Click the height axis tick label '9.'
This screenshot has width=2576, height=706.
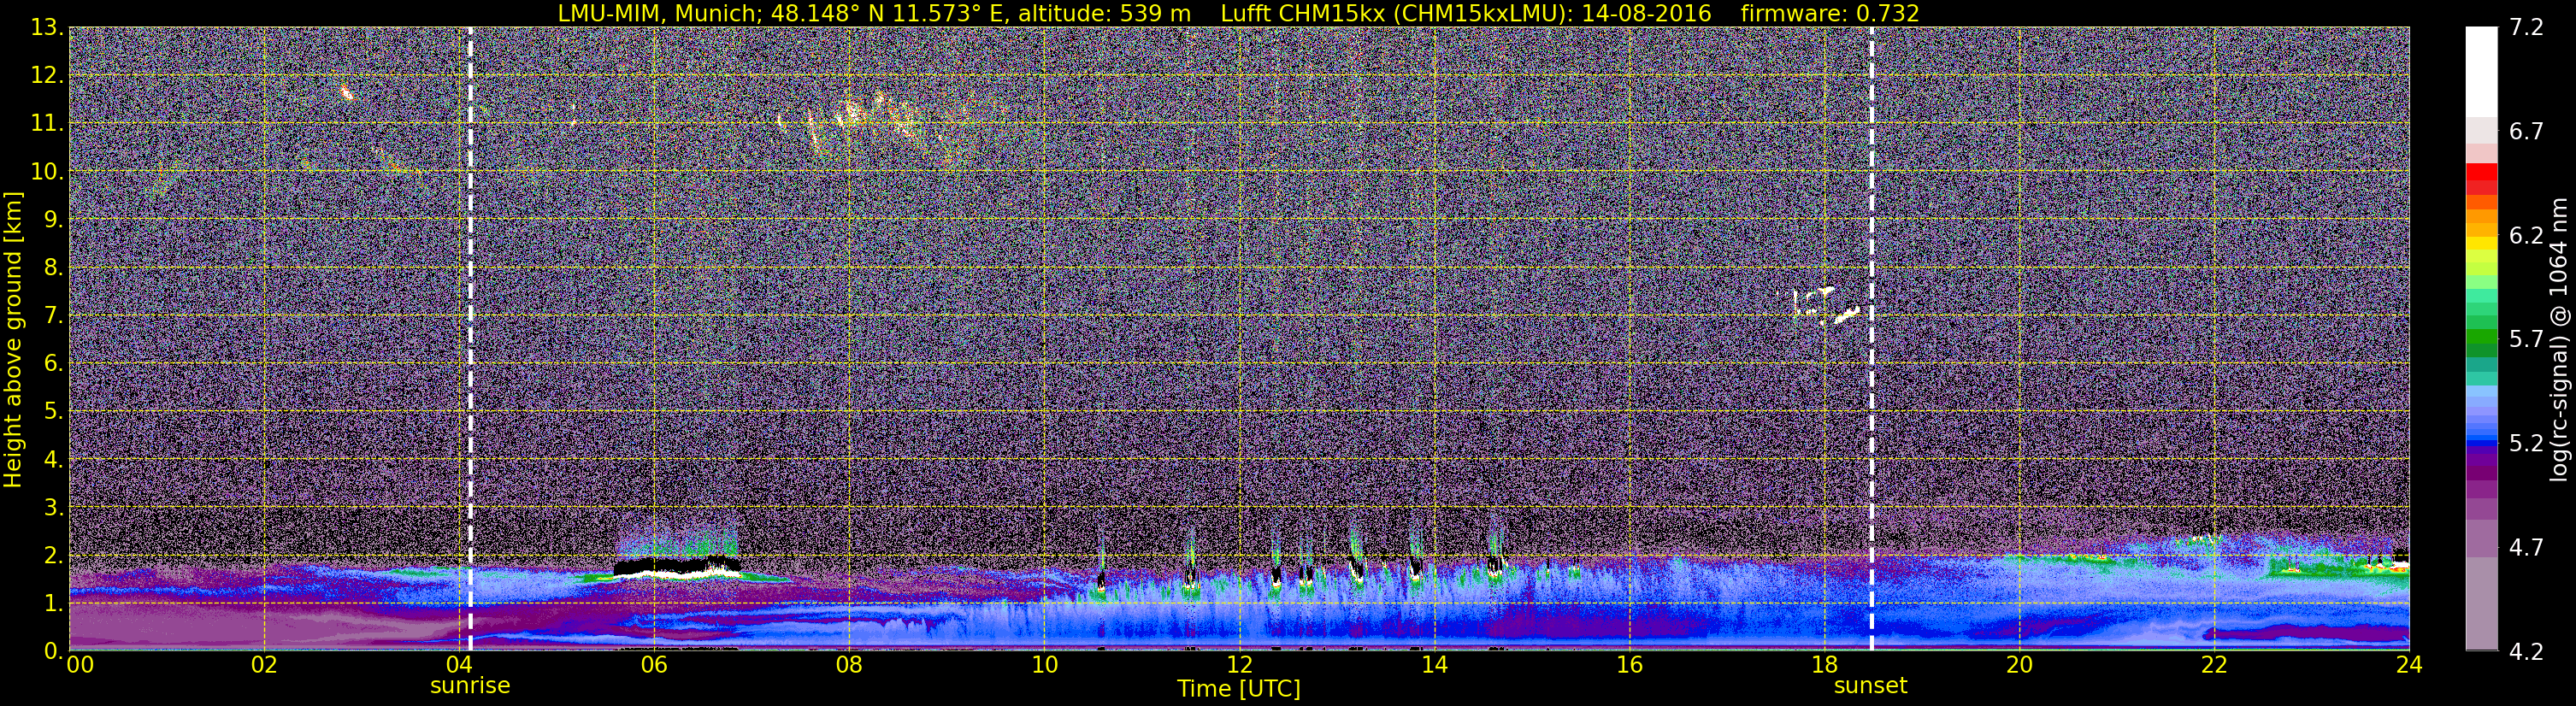53,219
